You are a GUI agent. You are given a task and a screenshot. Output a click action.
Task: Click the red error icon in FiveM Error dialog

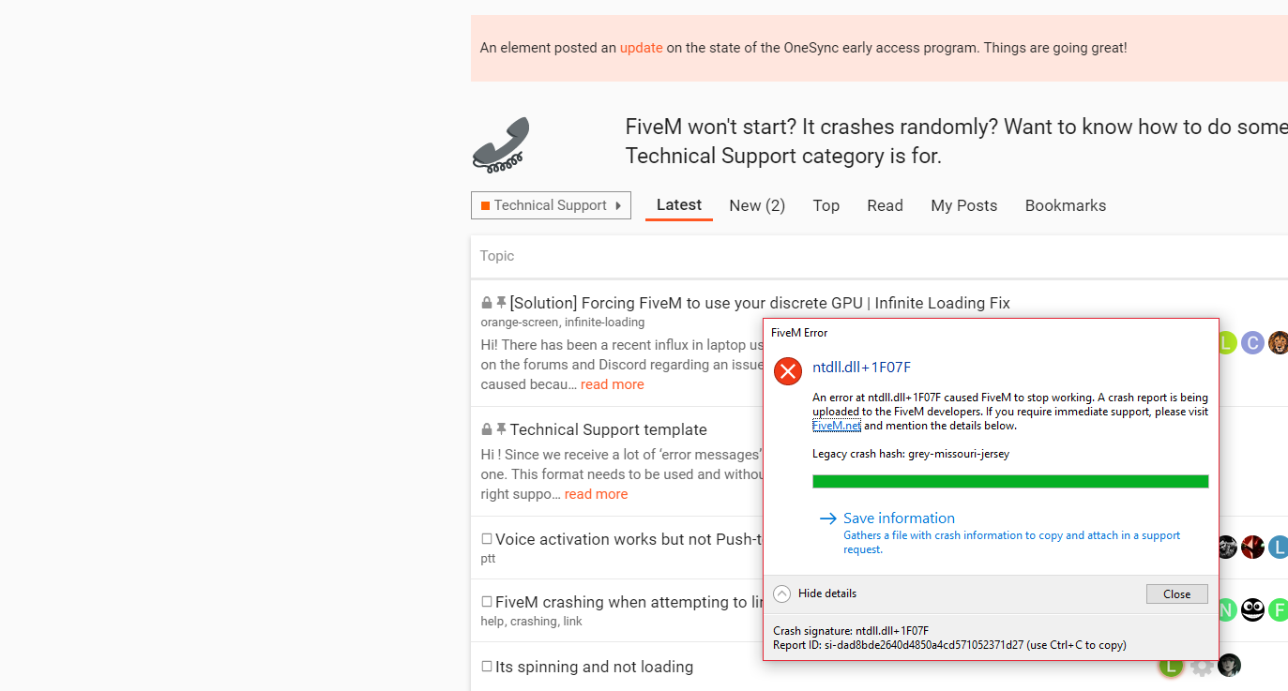click(x=788, y=371)
